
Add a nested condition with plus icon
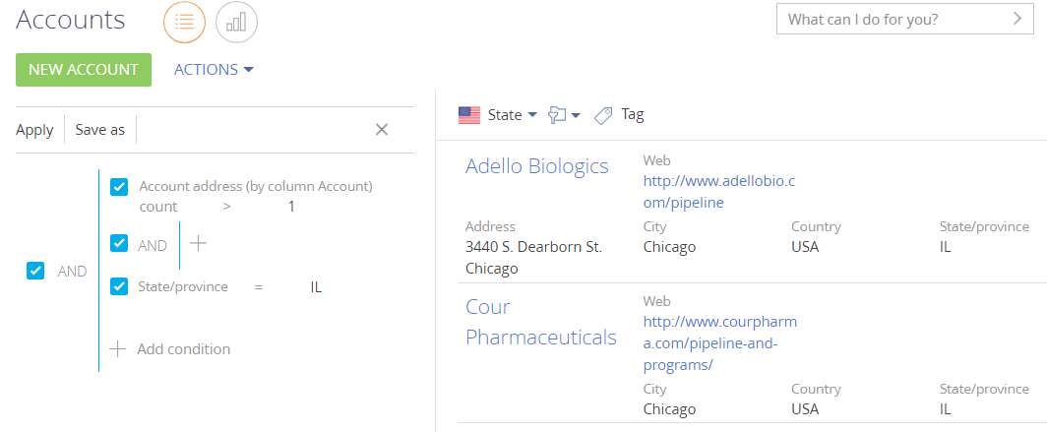click(199, 244)
